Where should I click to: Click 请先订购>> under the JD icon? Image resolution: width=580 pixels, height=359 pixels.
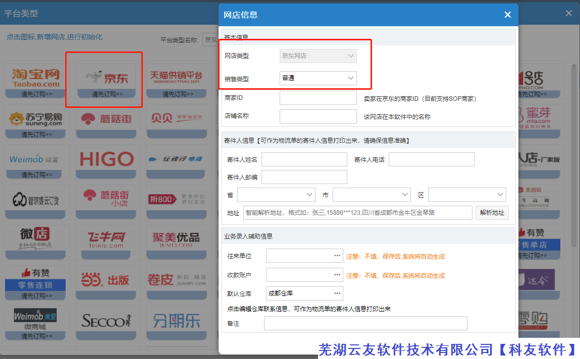click(107, 94)
